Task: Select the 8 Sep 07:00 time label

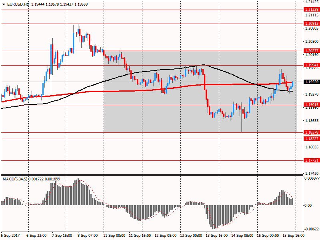Action: [x=88, y=236]
